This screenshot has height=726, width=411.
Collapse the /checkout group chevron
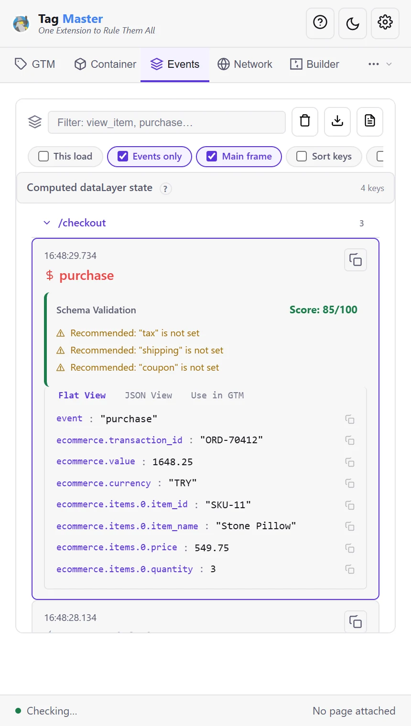[x=47, y=223]
